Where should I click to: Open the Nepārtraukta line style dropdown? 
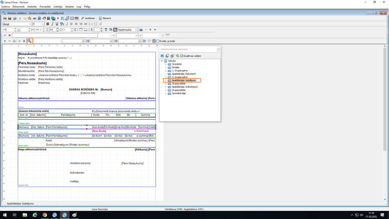point(136,30)
